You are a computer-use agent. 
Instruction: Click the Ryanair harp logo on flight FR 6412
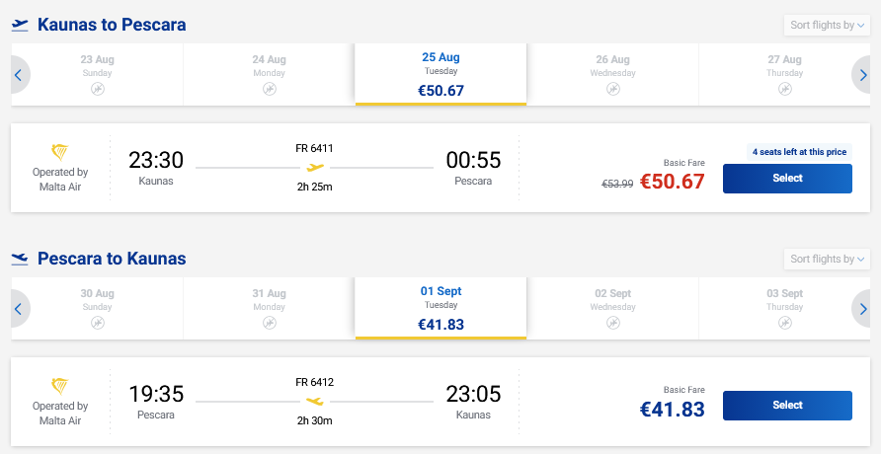(x=60, y=386)
